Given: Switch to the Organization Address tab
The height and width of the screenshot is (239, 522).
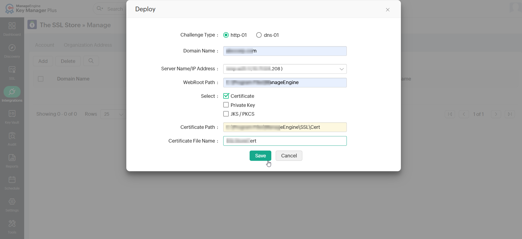Looking at the screenshot, I should point(88,45).
